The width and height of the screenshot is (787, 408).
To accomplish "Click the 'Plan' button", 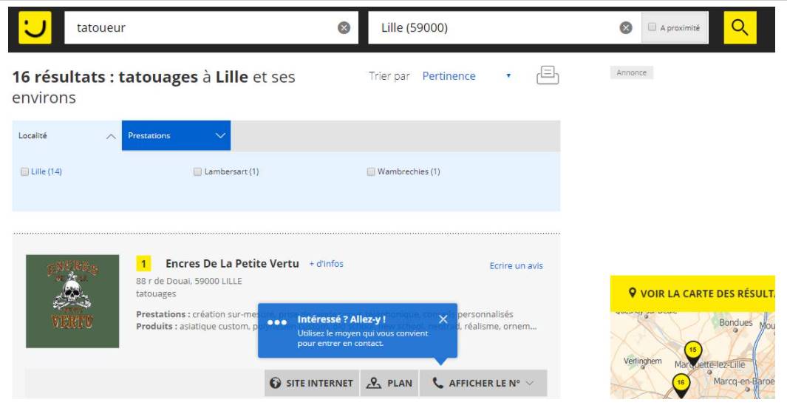I will click(x=389, y=383).
